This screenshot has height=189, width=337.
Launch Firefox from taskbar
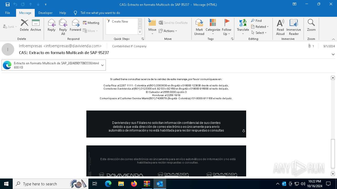[x=134, y=184]
